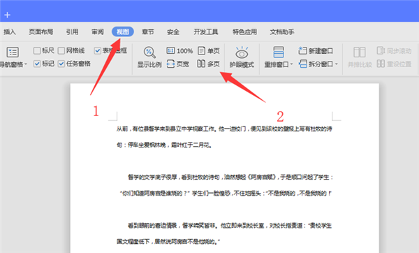
Task: Click the line starting 看到眼前的窘迫情景
Action: [x=230, y=226]
